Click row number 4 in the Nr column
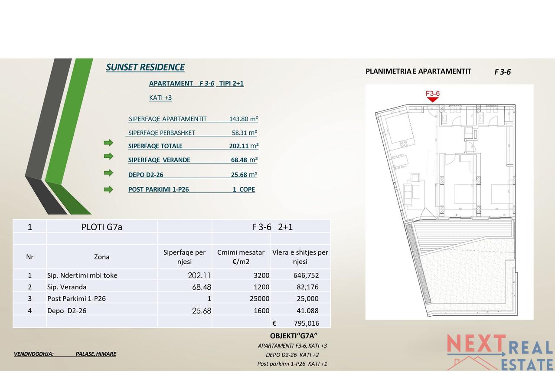The width and height of the screenshot is (555, 373). click(30, 311)
